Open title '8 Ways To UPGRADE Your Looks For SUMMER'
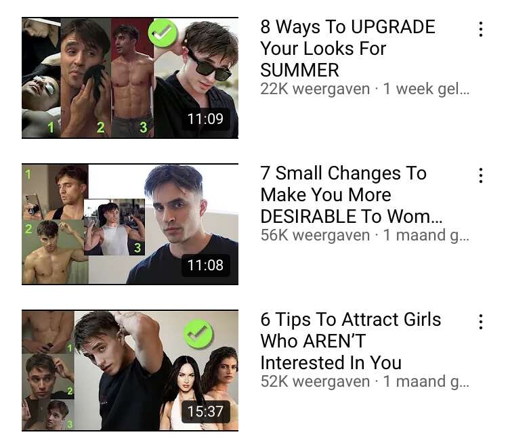Screen dimensions: 508x443 [x=347, y=48]
